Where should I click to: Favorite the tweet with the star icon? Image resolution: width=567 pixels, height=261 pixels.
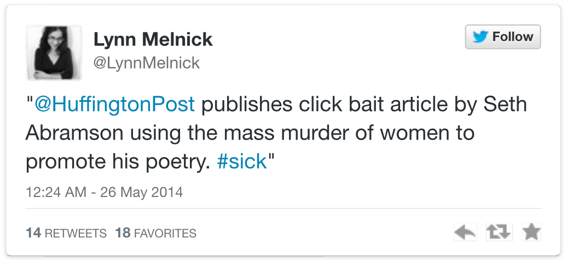tap(531, 233)
